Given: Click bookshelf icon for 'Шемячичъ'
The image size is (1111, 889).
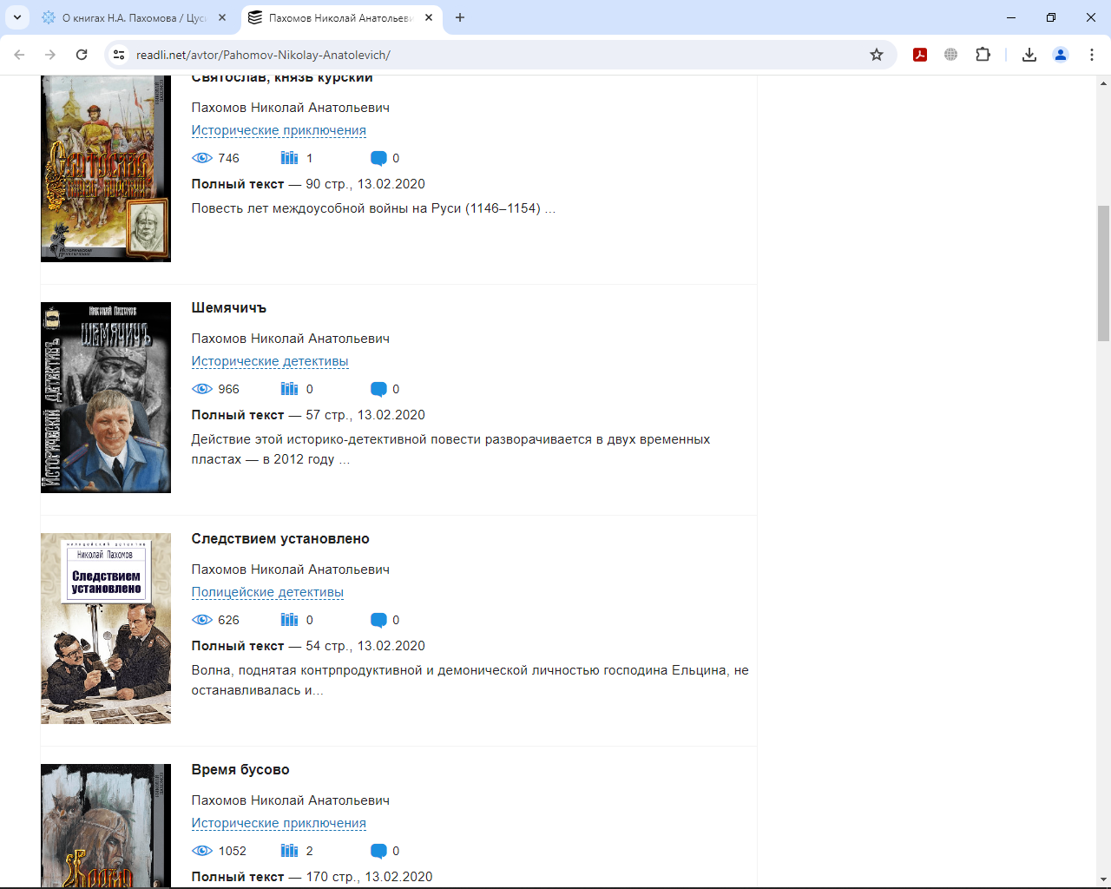Looking at the screenshot, I should pyautogui.click(x=289, y=389).
